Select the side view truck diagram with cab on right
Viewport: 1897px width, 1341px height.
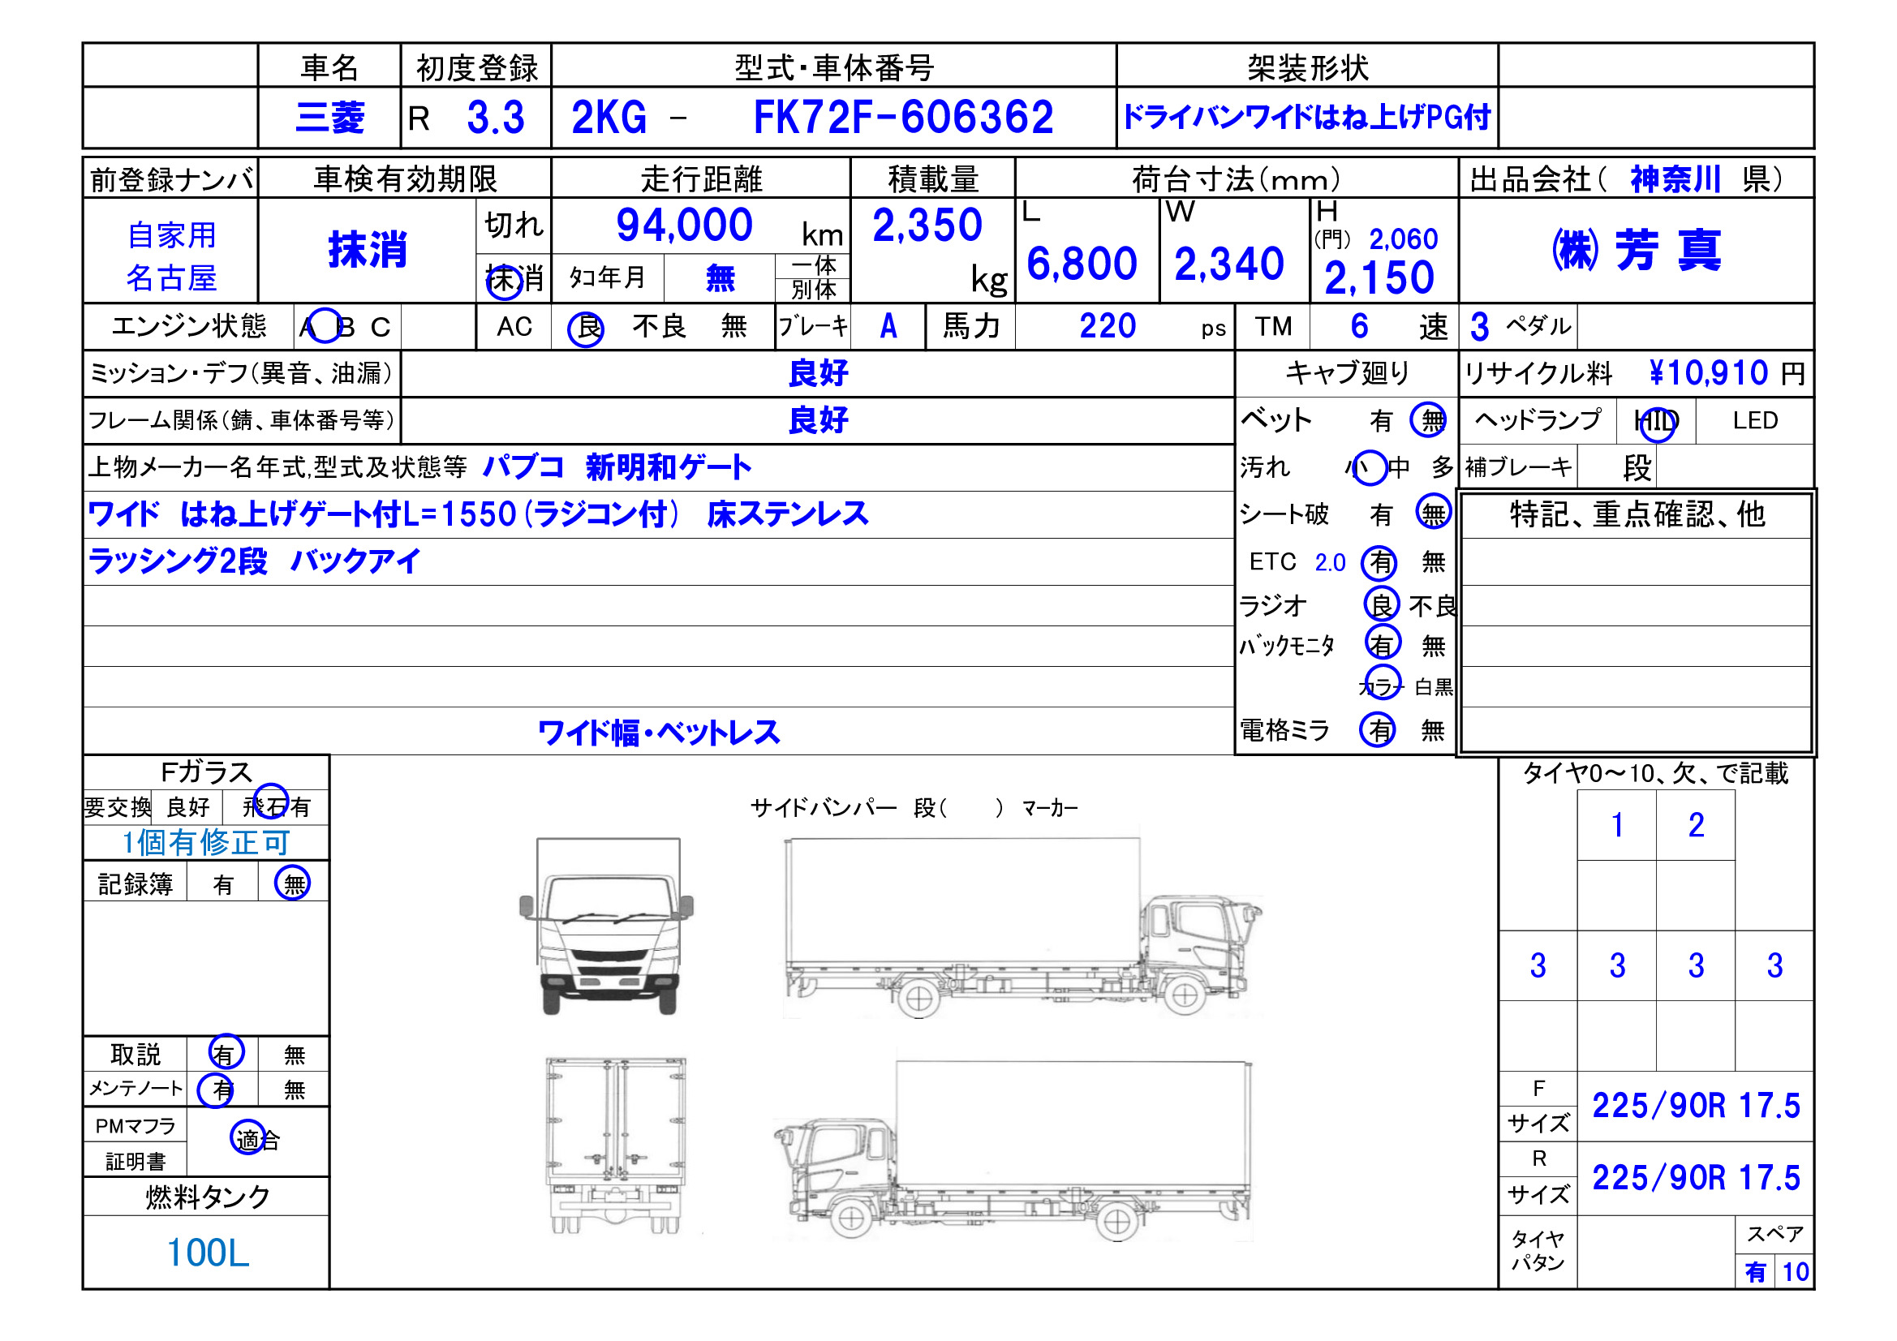coord(1023,928)
